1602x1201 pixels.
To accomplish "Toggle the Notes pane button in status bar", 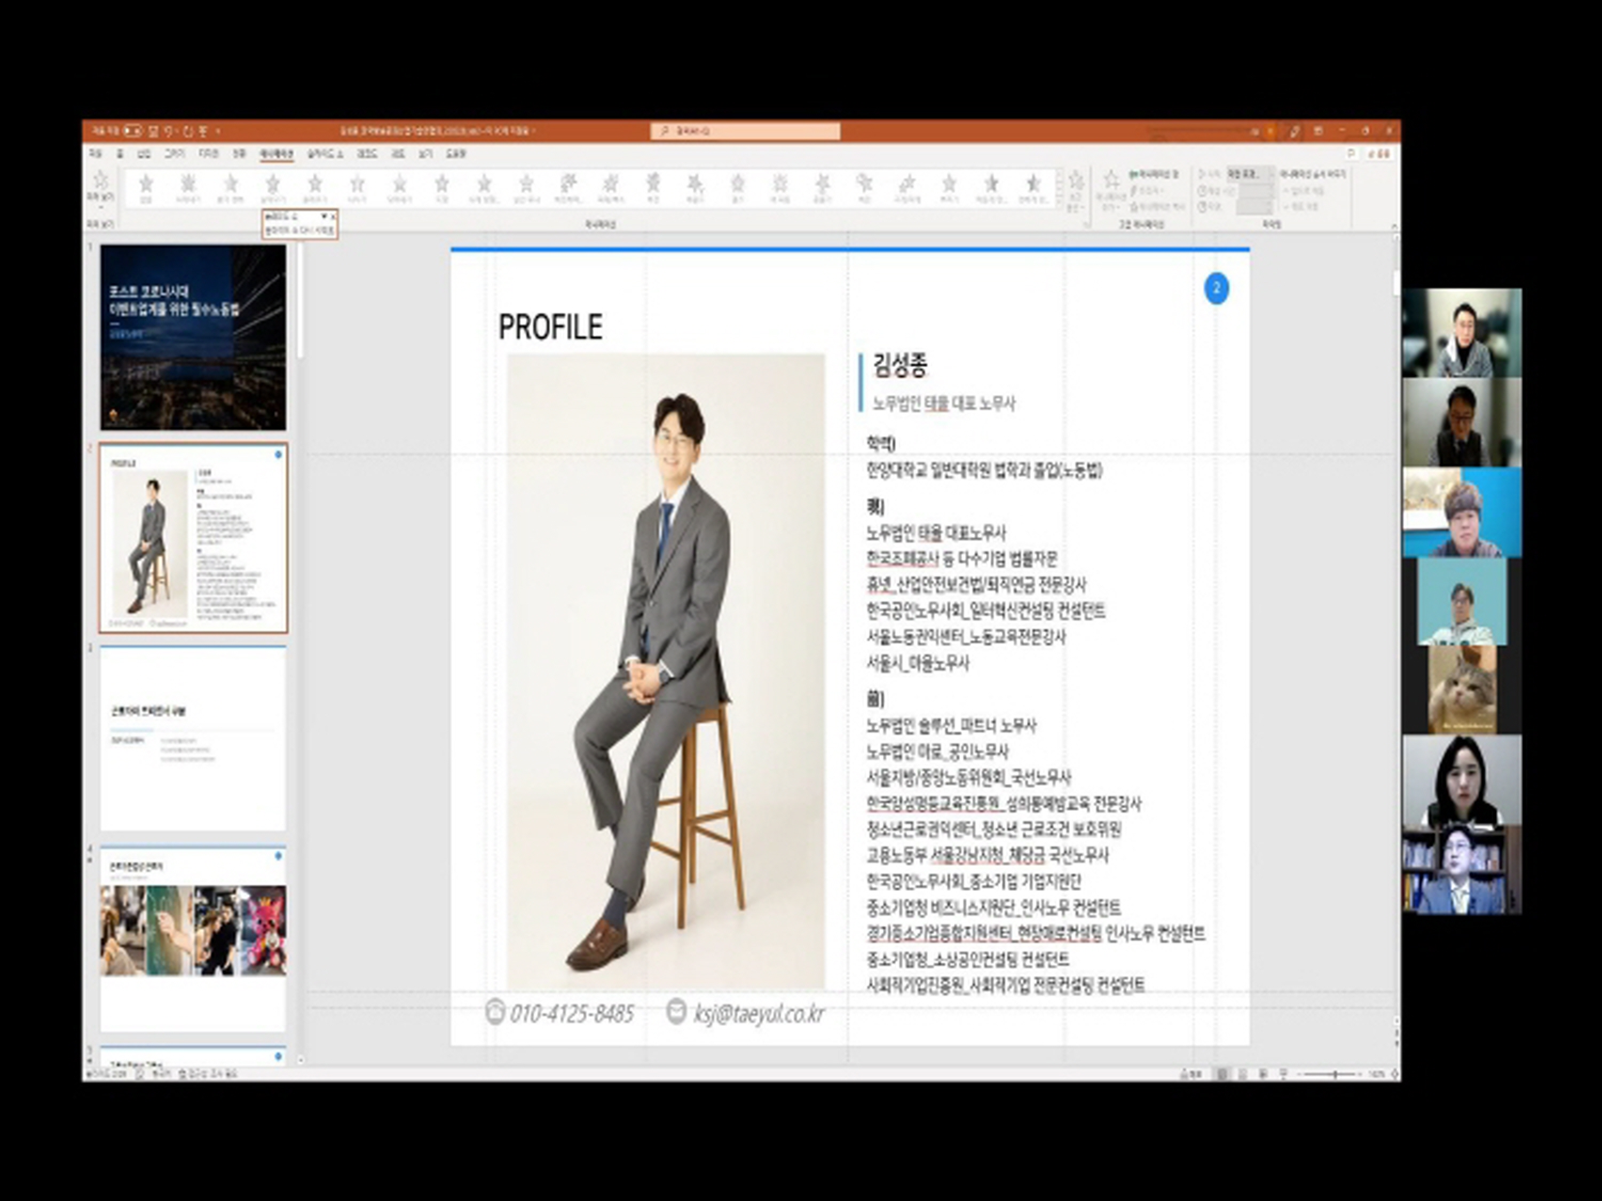I will (x=1190, y=1074).
